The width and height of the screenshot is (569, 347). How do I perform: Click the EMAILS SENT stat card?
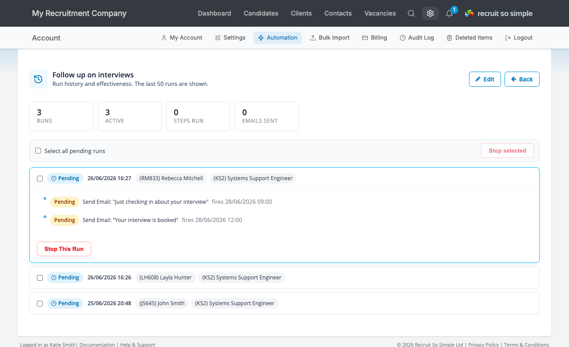pyautogui.click(x=267, y=117)
